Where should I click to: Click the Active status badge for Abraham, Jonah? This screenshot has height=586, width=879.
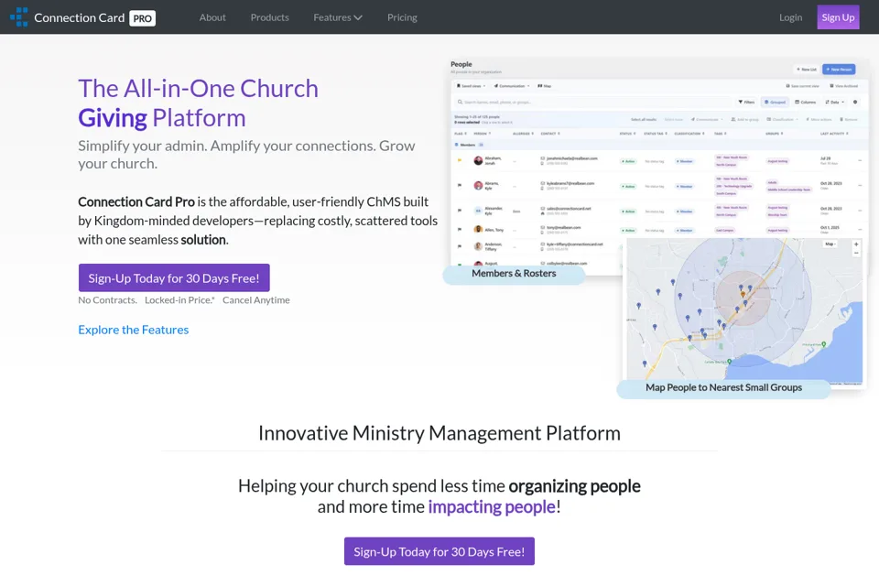628,161
